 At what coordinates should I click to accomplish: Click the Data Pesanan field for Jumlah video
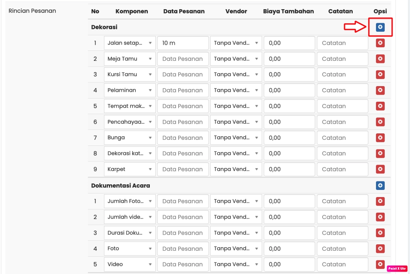tap(183, 217)
